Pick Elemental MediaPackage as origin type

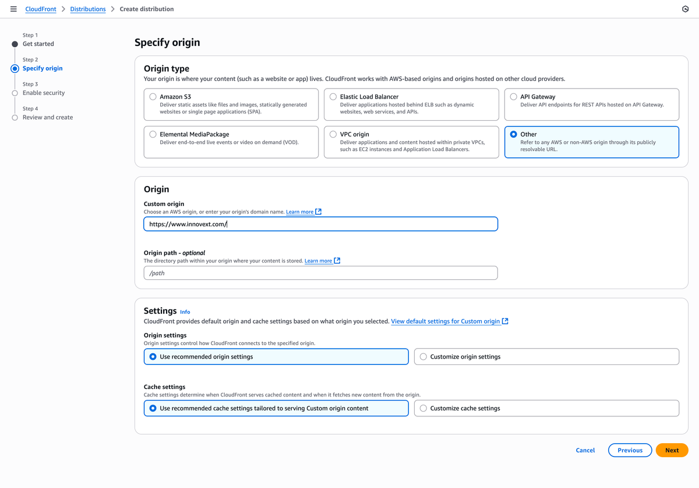pos(153,134)
